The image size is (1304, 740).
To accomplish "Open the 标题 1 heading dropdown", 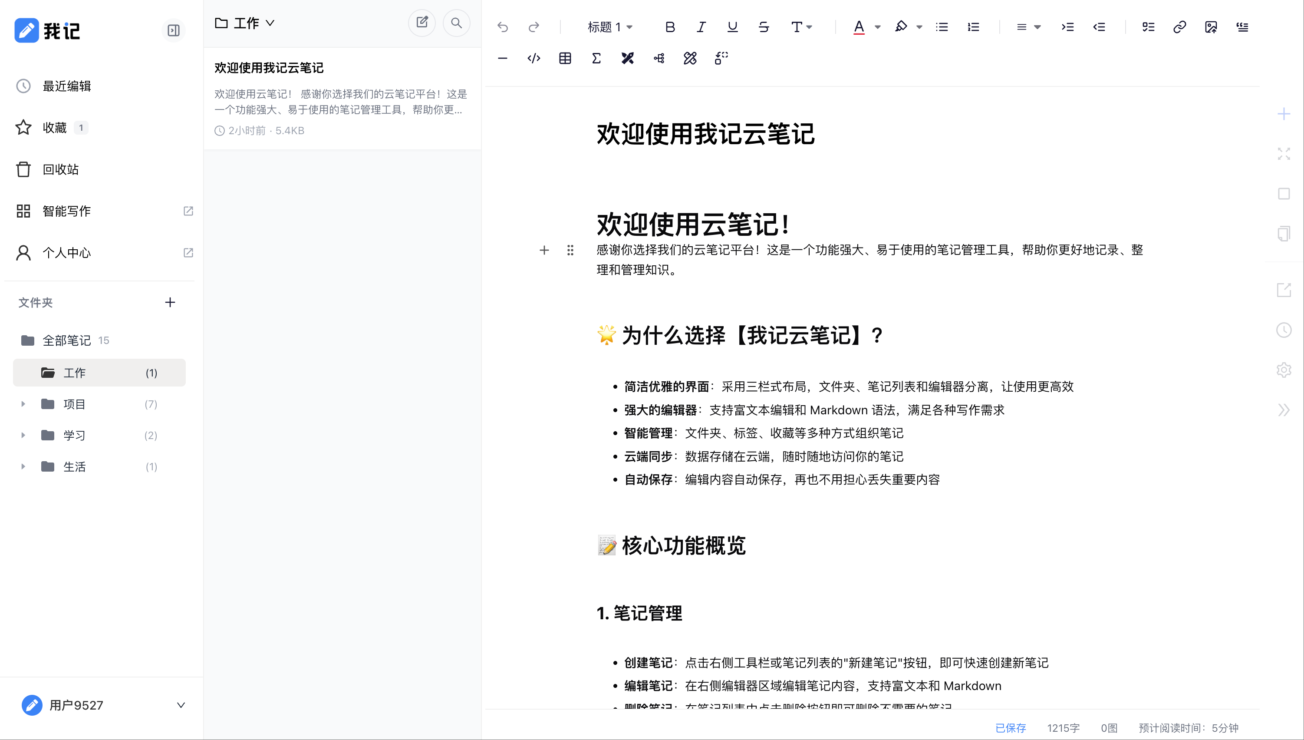I will pos(609,27).
